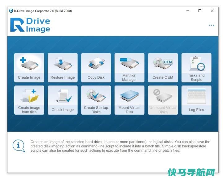Screen dimensions: 223x179
Task: Click the info speech-bubble icon
Action: [x=19, y=146]
